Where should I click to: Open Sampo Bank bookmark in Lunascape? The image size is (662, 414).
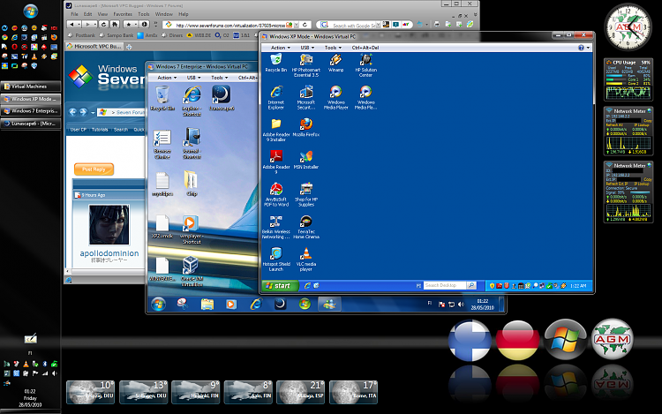tap(117, 35)
